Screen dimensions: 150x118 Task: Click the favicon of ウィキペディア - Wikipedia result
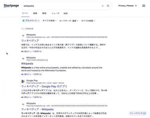click(23, 104)
